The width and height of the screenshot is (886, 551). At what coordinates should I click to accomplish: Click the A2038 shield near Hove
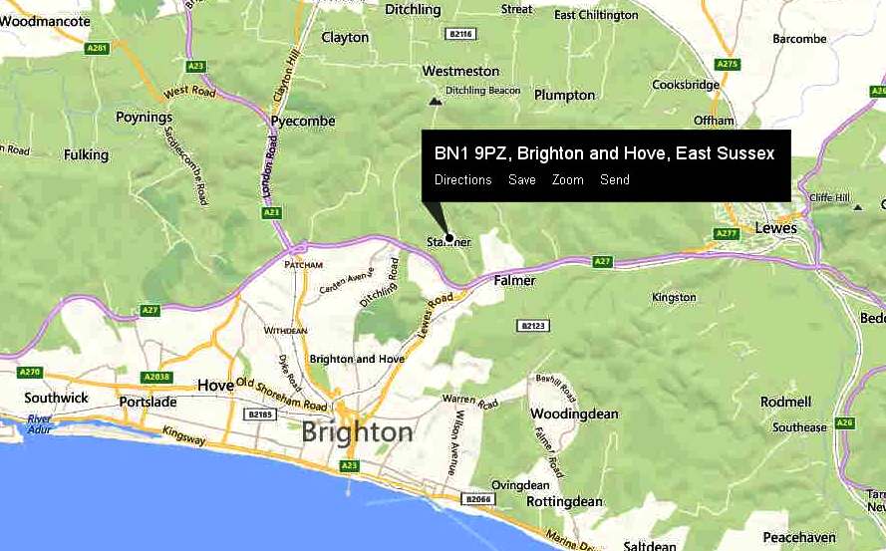[157, 377]
